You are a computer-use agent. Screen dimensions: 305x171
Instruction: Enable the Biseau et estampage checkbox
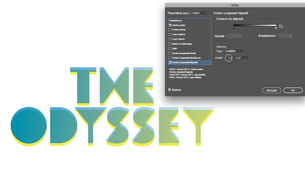[170, 44]
